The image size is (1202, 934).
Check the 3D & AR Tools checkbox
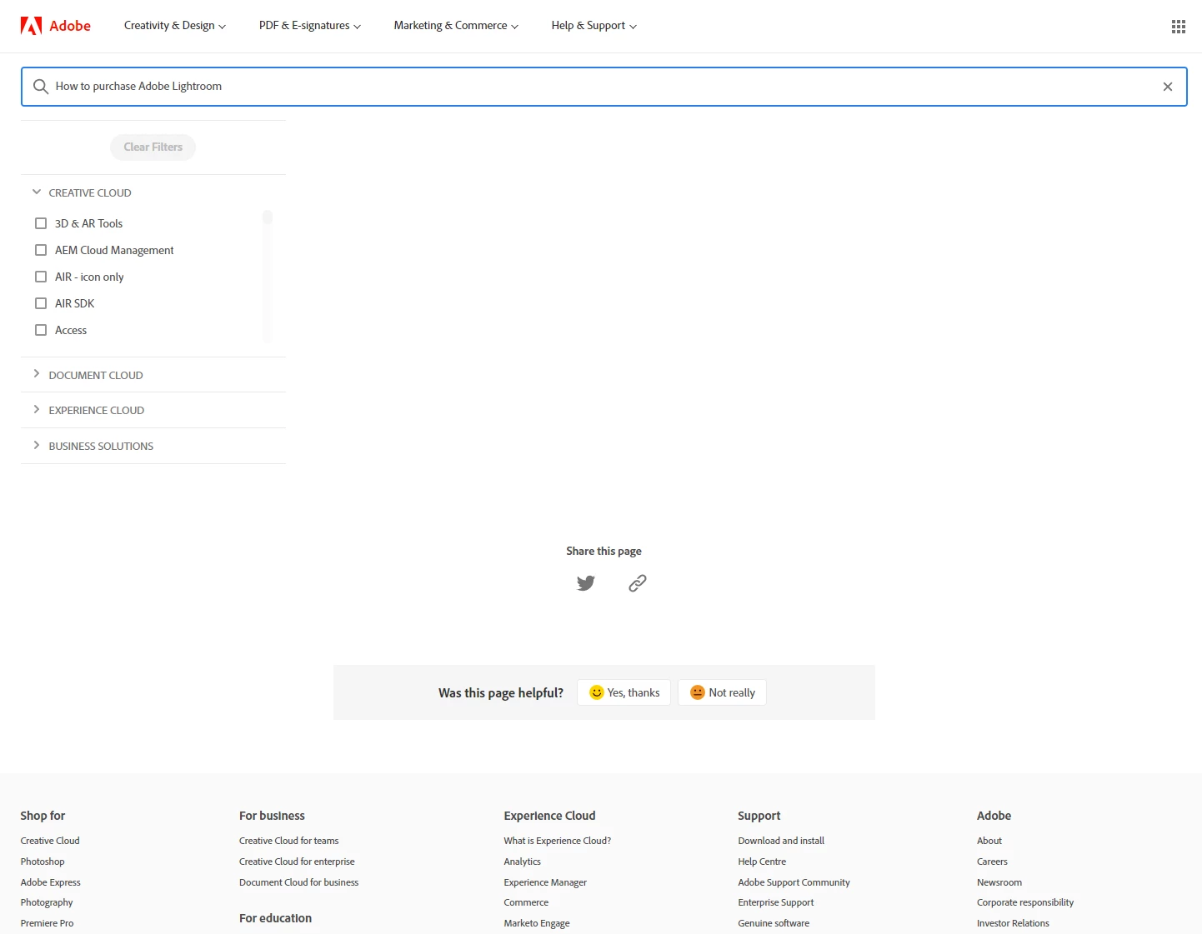coord(41,223)
